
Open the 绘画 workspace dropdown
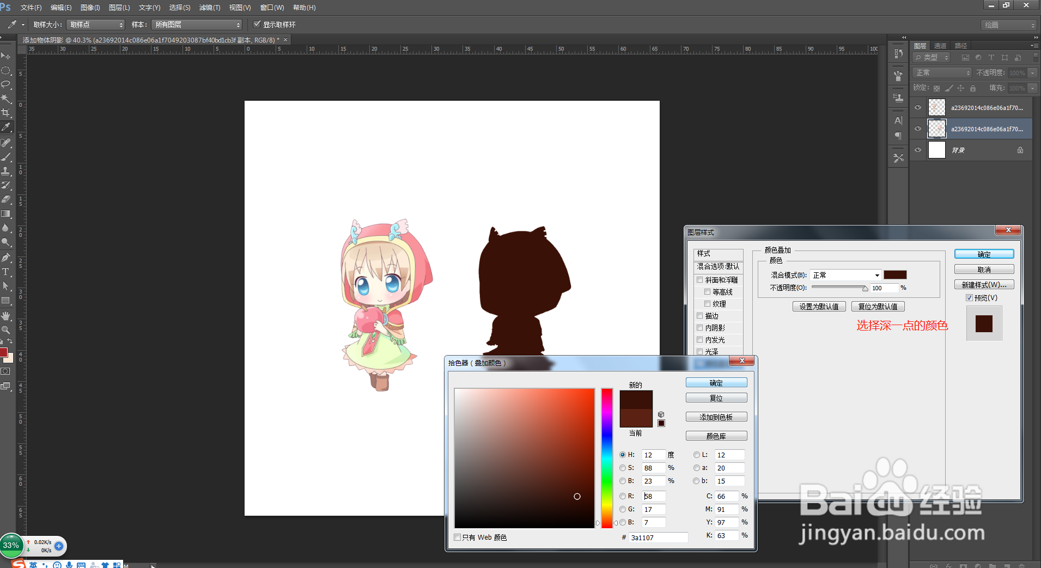coord(1009,25)
